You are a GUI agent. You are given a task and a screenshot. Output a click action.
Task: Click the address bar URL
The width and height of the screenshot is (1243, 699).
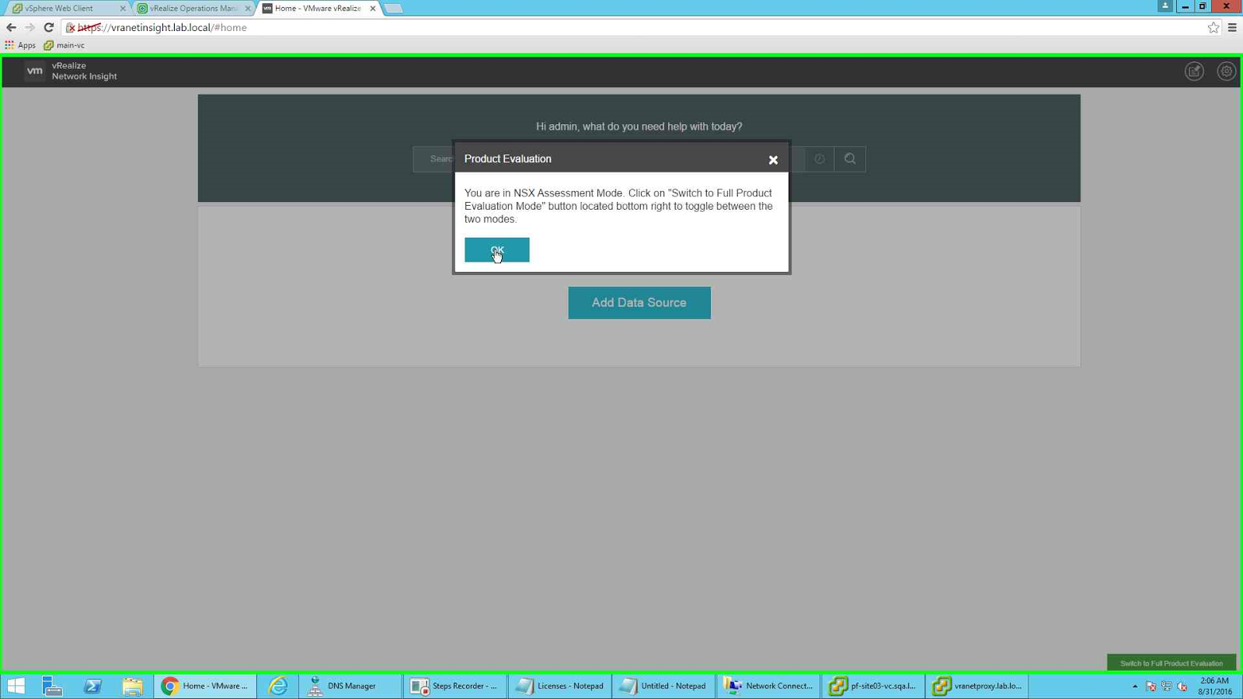click(162, 27)
